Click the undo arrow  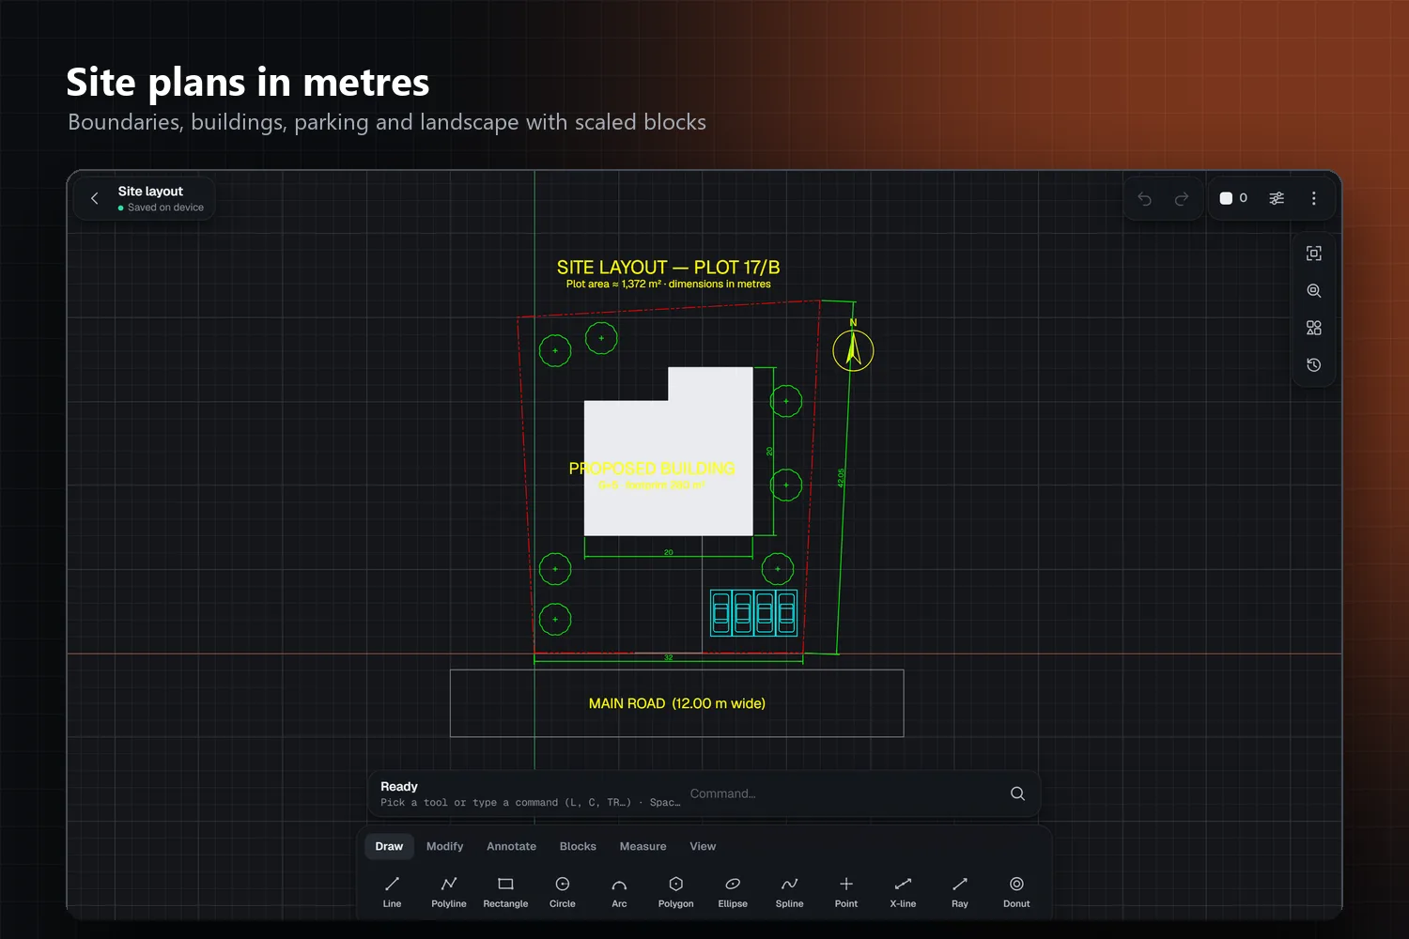click(x=1144, y=198)
